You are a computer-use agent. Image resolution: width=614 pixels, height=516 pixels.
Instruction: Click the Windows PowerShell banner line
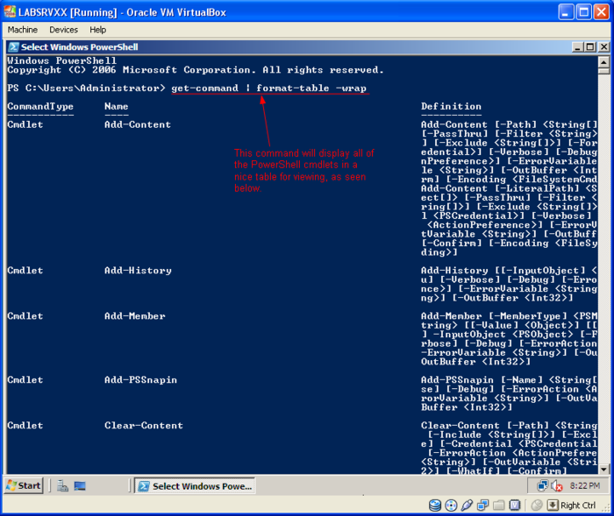(62, 60)
